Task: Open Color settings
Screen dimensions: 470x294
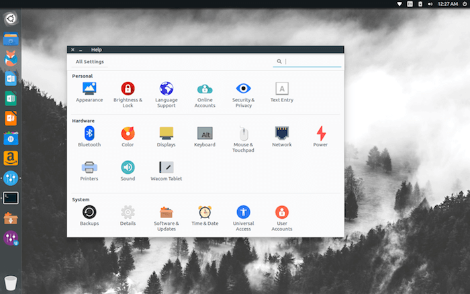Action: pos(128,137)
